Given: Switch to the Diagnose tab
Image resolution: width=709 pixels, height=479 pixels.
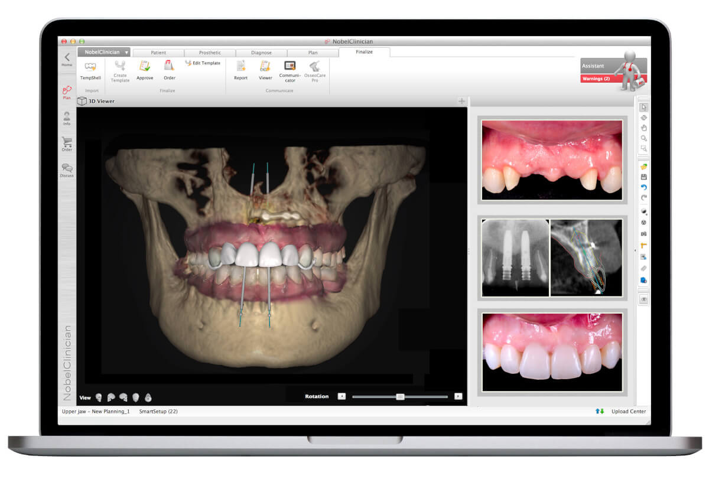Looking at the screenshot, I should pos(261,53).
